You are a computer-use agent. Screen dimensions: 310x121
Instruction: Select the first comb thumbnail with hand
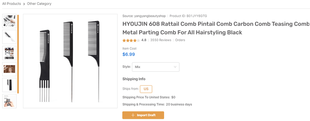pyautogui.click(x=9, y=21)
